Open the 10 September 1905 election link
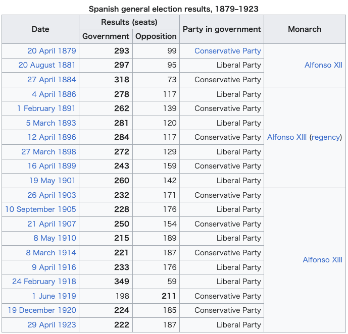Screen dimensions: 348x334 (40, 209)
